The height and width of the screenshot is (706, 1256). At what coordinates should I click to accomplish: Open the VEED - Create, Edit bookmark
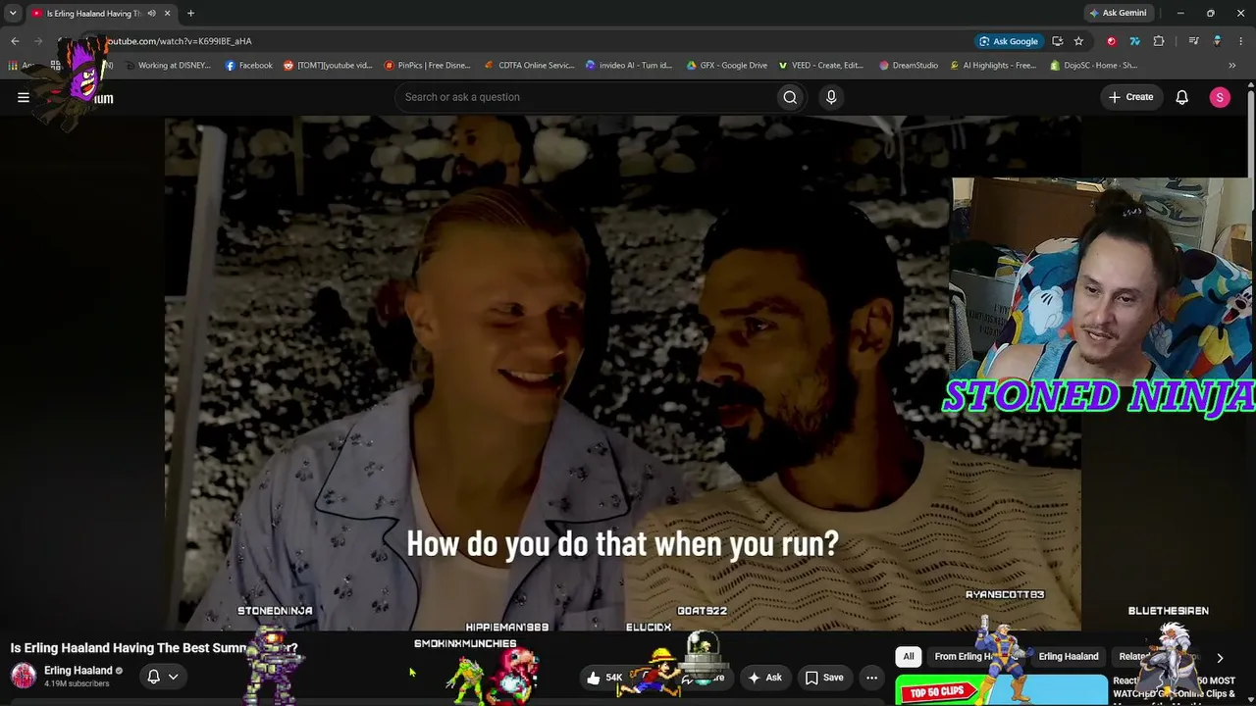821,66
